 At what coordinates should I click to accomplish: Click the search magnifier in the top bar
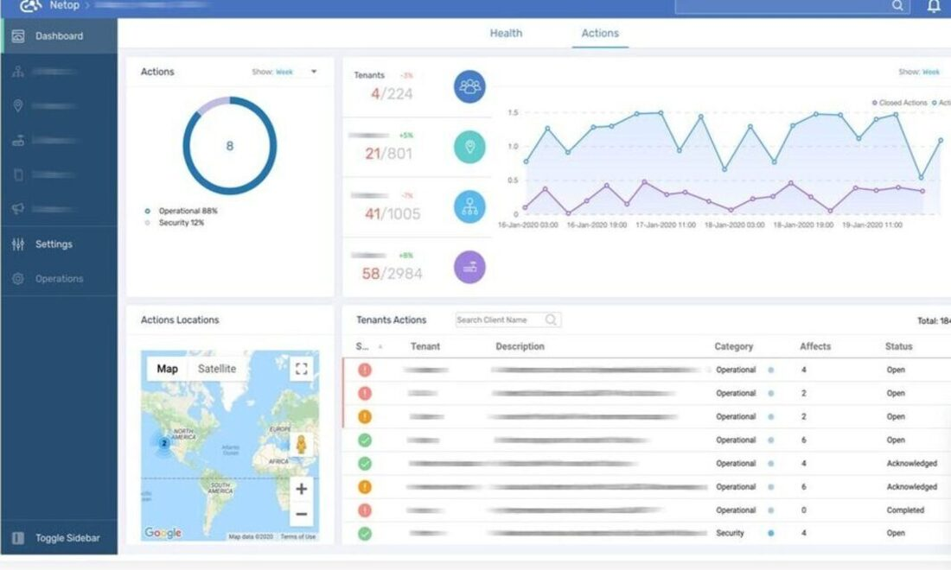point(897,6)
